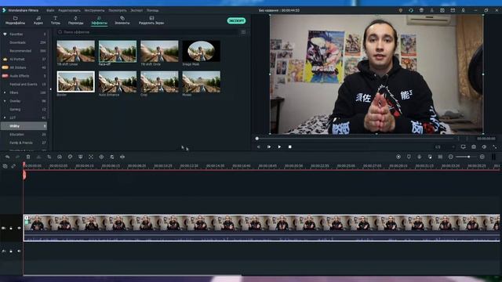Select the Downloads category
Screen dimensions: 502x282
[x=17, y=42]
